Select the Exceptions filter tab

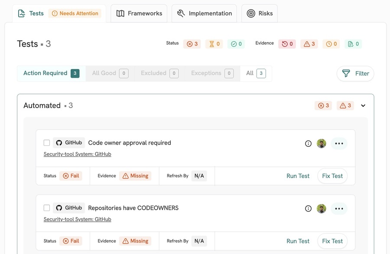click(212, 73)
